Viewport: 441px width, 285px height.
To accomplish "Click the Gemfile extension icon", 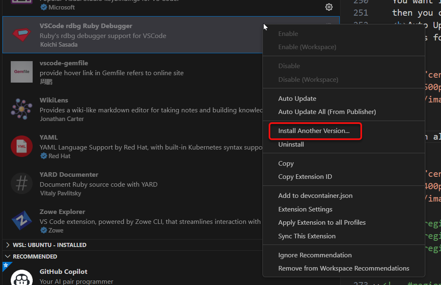I will click(21, 71).
